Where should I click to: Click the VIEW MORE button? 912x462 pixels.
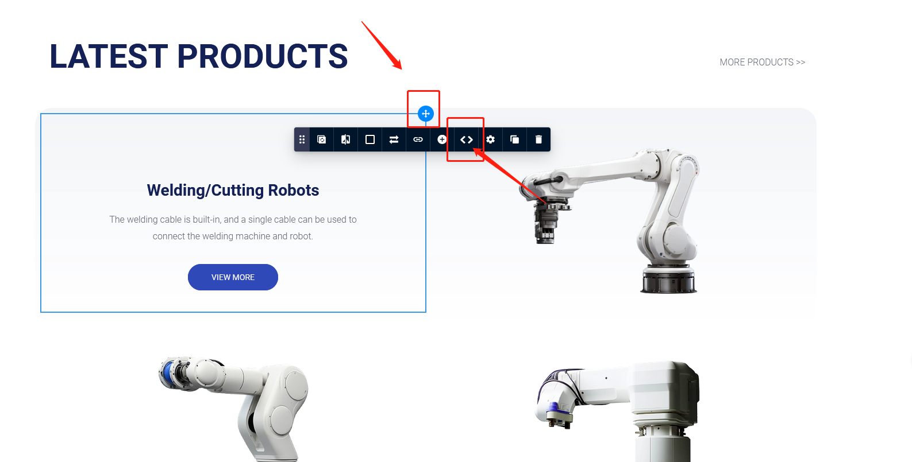(233, 277)
